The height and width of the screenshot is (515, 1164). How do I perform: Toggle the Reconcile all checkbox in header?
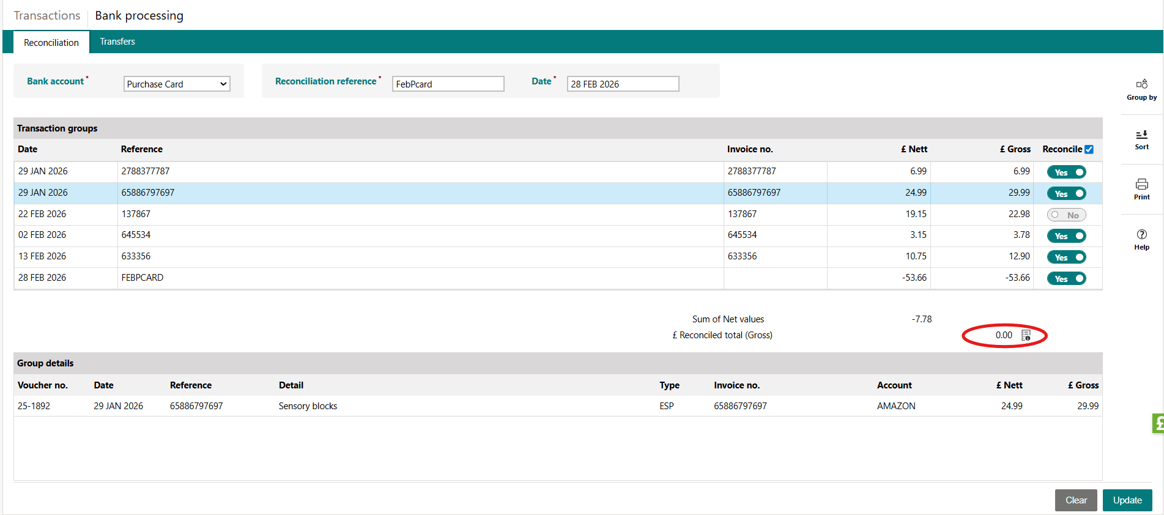tap(1089, 149)
